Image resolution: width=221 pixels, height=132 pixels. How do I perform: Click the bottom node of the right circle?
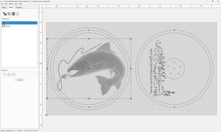(x=174, y=107)
